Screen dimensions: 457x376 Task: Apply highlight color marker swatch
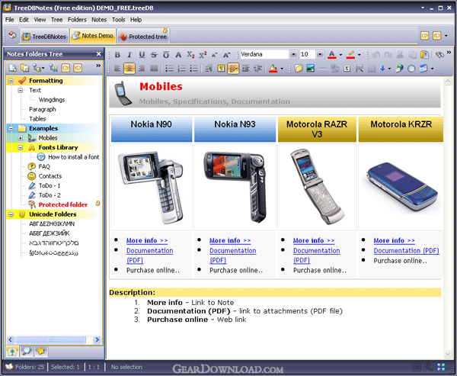click(350, 55)
